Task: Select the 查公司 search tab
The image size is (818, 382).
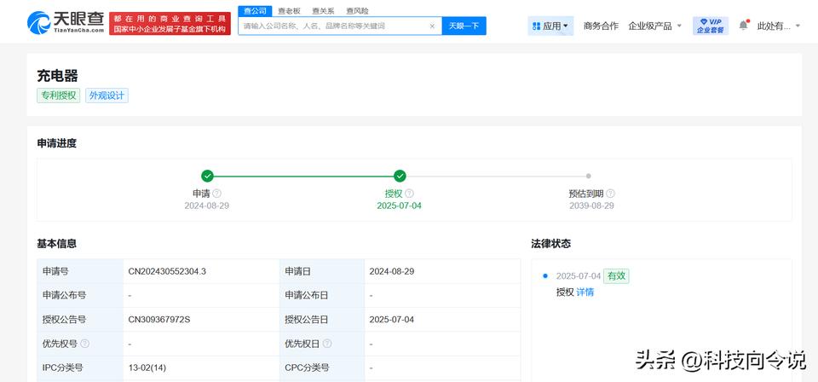Action: [255, 10]
